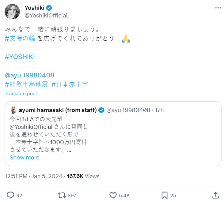
Task: Open the 12:51 PM · Jan 5, 2024 timestamp
Action: (34, 176)
